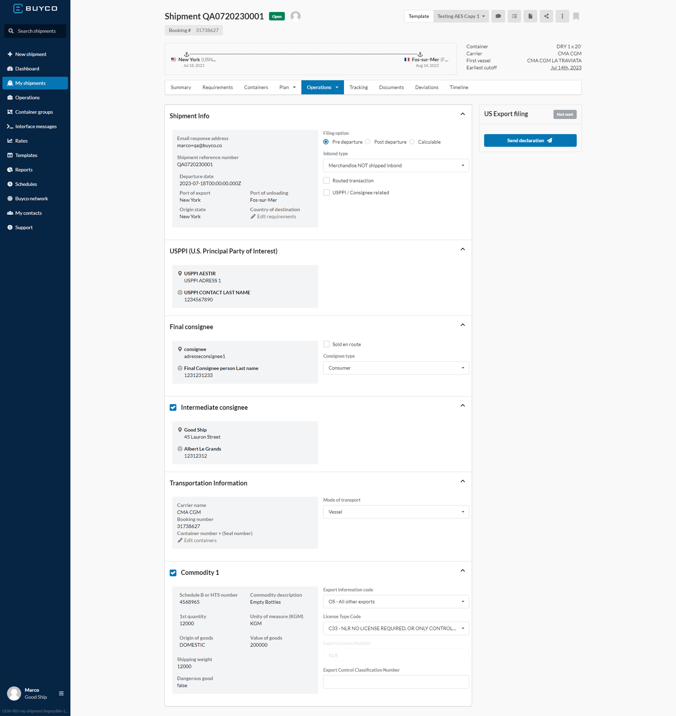Share the shipment via the share icon
Image resolution: width=676 pixels, height=716 pixels.
click(546, 16)
